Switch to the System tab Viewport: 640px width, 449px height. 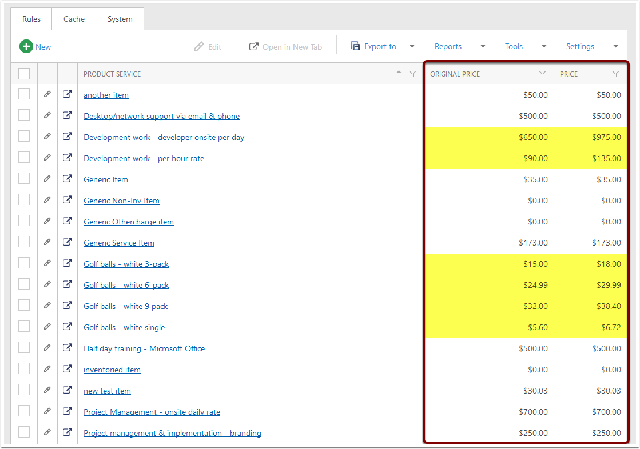coord(120,19)
